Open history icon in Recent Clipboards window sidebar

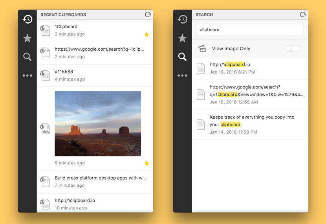coord(27,19)
